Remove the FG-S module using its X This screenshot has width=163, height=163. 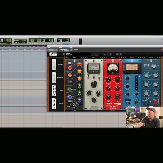(x=83, y=58)
